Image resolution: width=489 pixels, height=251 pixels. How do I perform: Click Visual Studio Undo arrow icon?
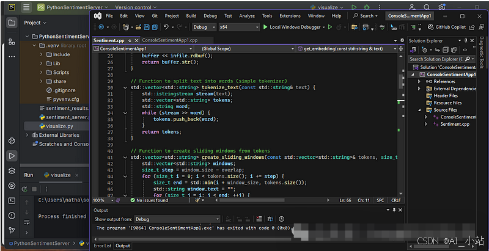[166, 27]
